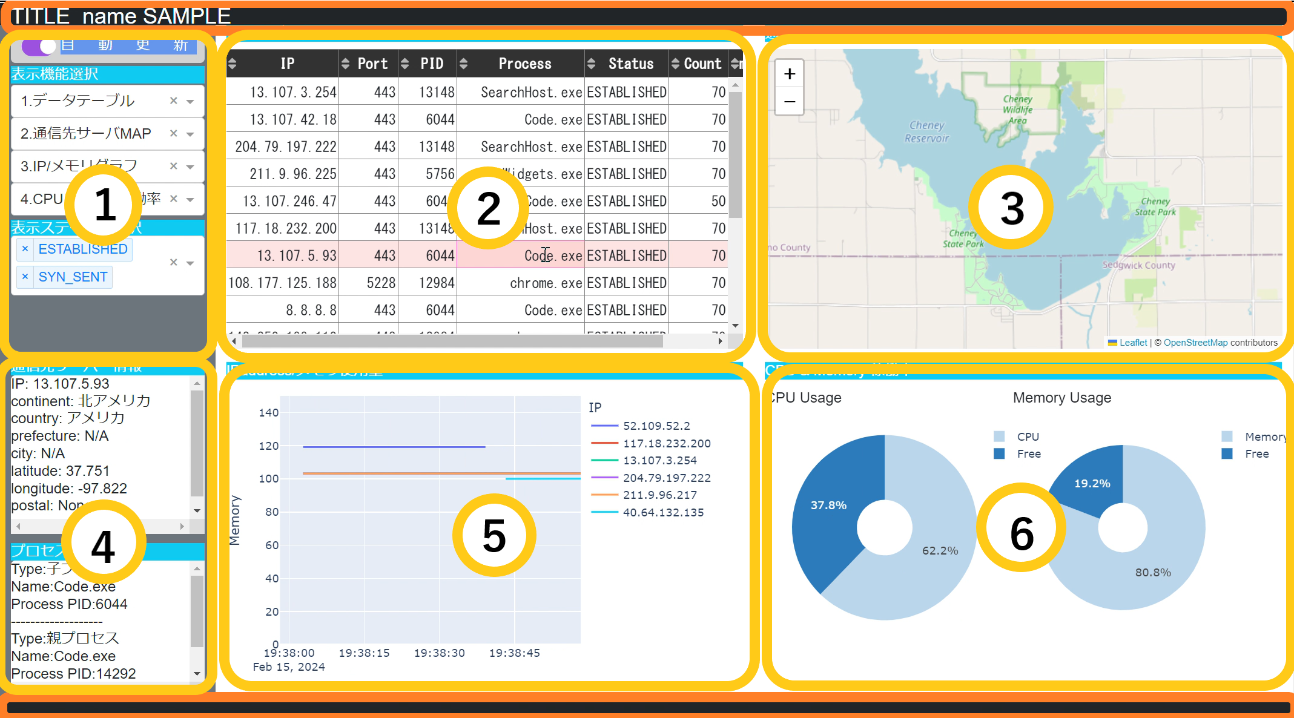The height and width of the screenshot is (718, 1294).
Task: Zoom in on the map
Action: coord(789,74)
